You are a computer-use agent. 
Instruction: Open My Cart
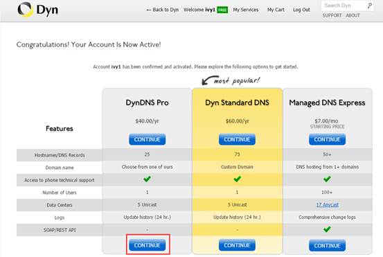coord(276,10)
